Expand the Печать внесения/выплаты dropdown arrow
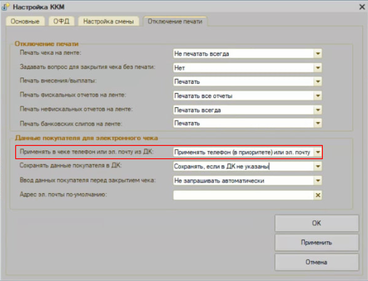The image size is (368, 281). point(318,82)
